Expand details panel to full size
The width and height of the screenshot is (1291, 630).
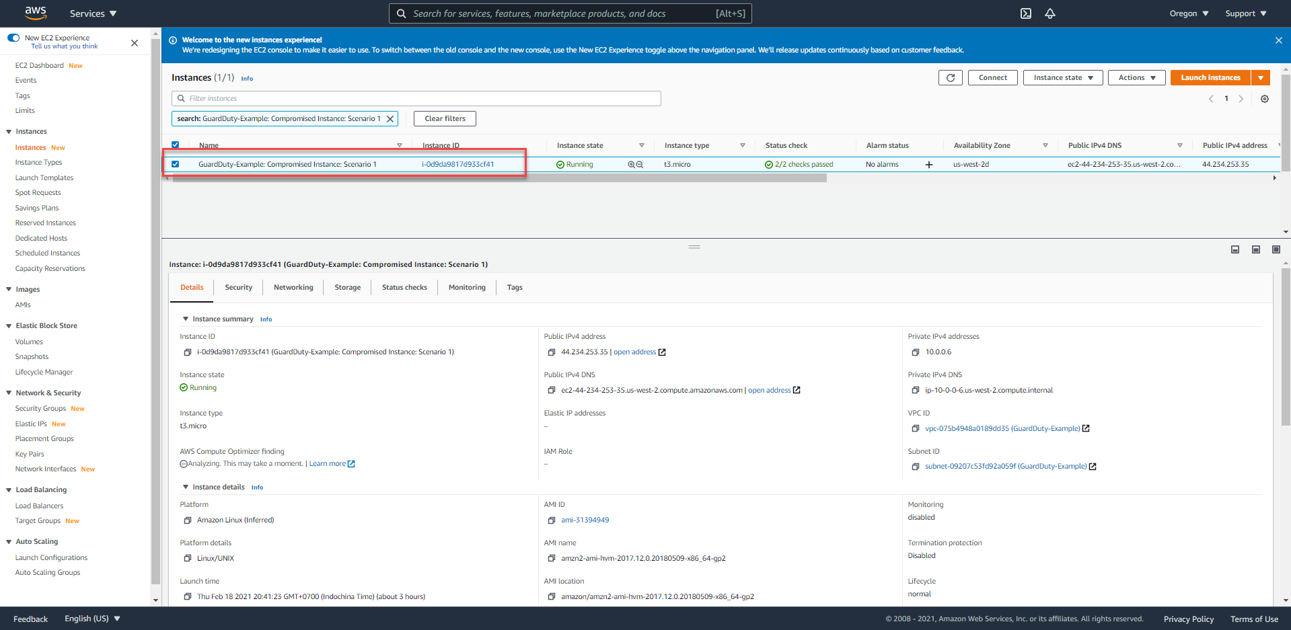point(1276,249)
